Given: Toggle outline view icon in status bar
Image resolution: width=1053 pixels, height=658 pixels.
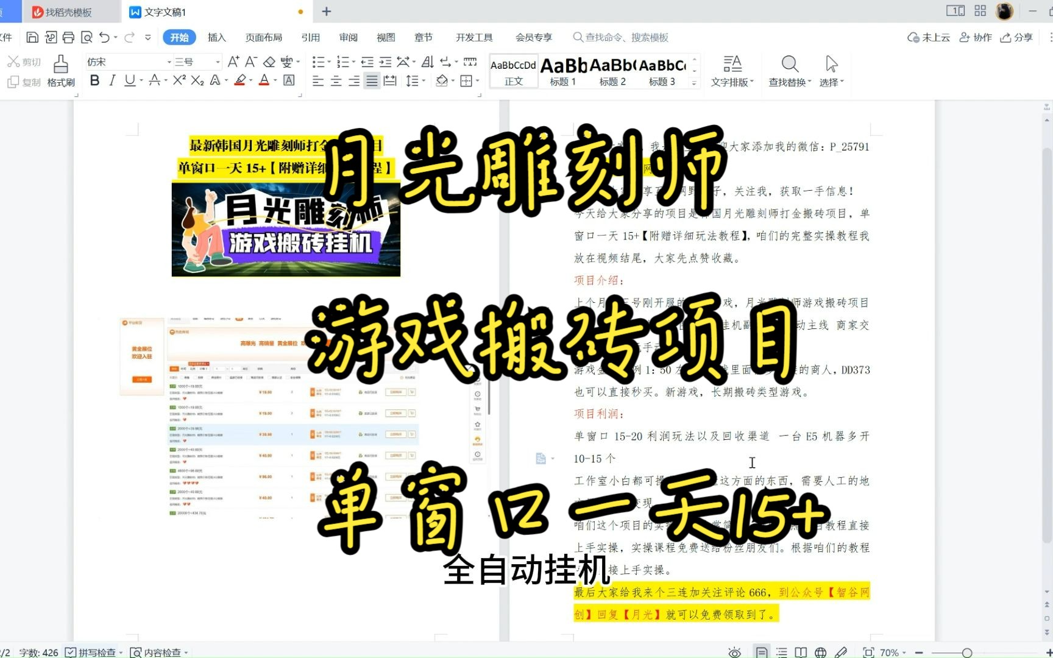Looking at the screenshot, I should [x=781, y=653].
